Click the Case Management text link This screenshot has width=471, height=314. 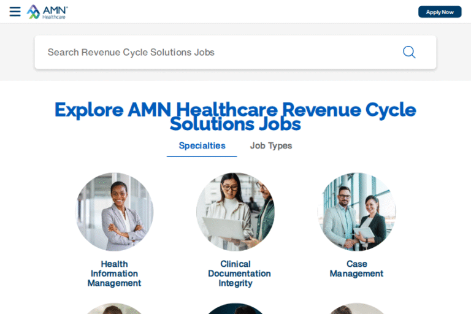[x=356, y=269]
